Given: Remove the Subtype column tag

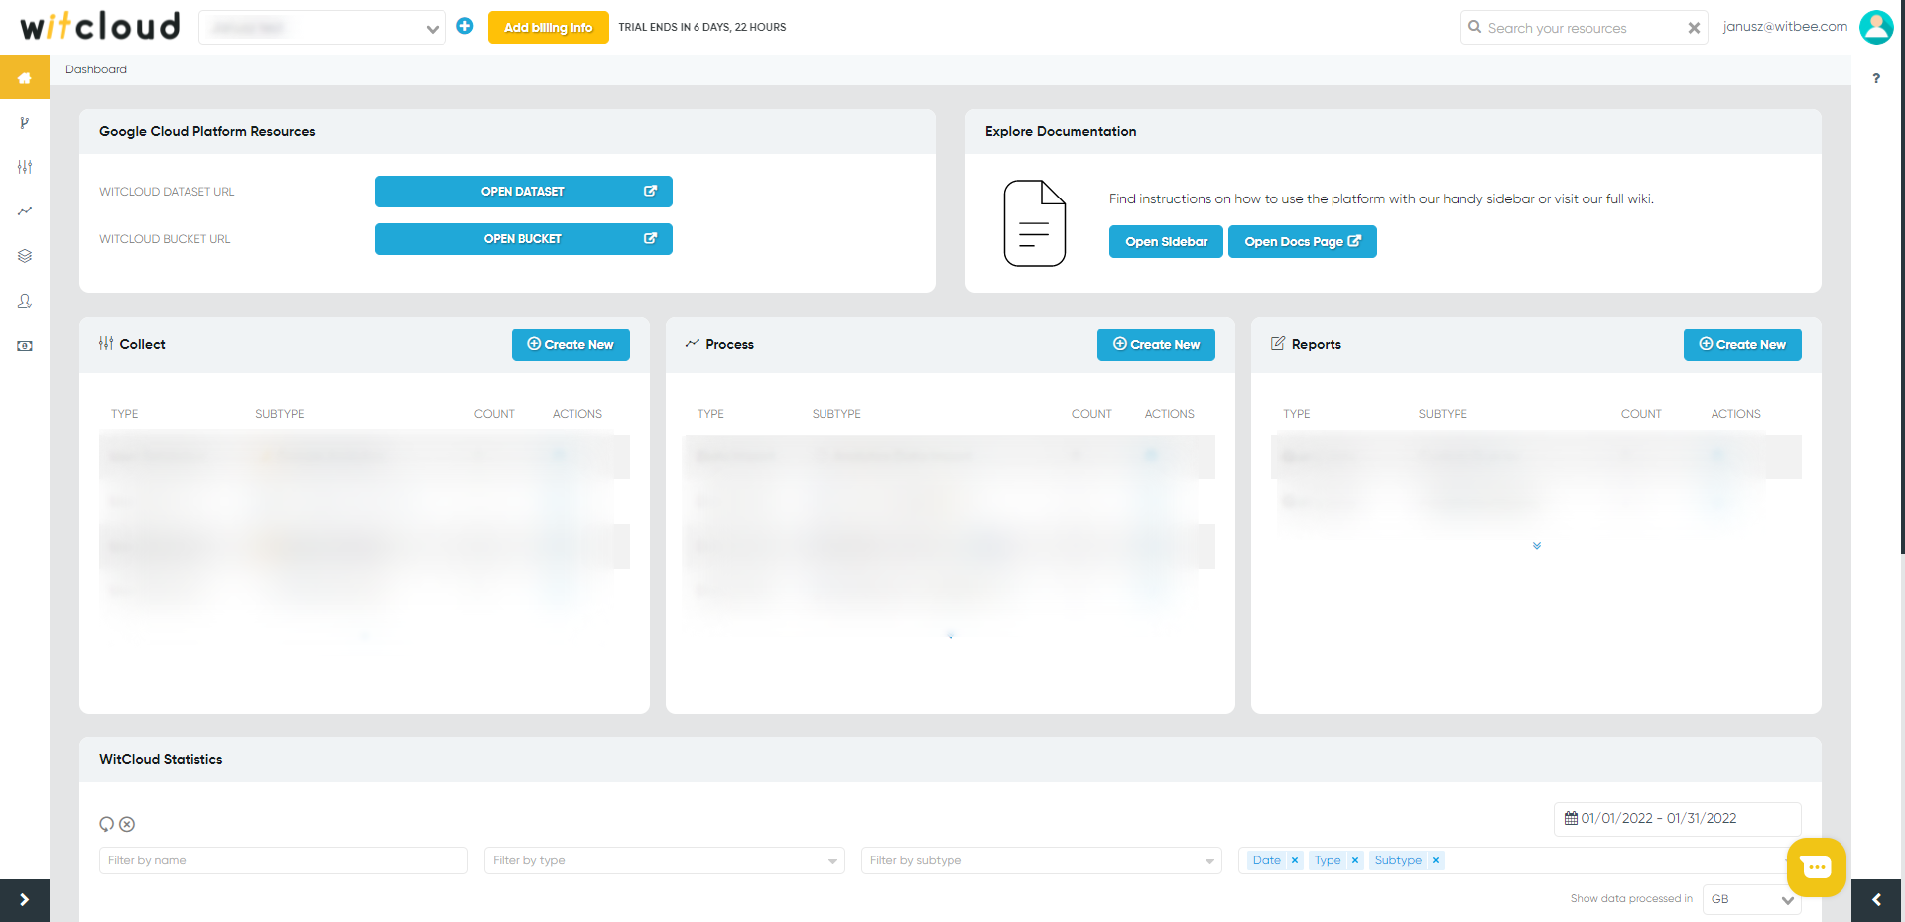Looking at the screenshot, I should [1436, 860].
